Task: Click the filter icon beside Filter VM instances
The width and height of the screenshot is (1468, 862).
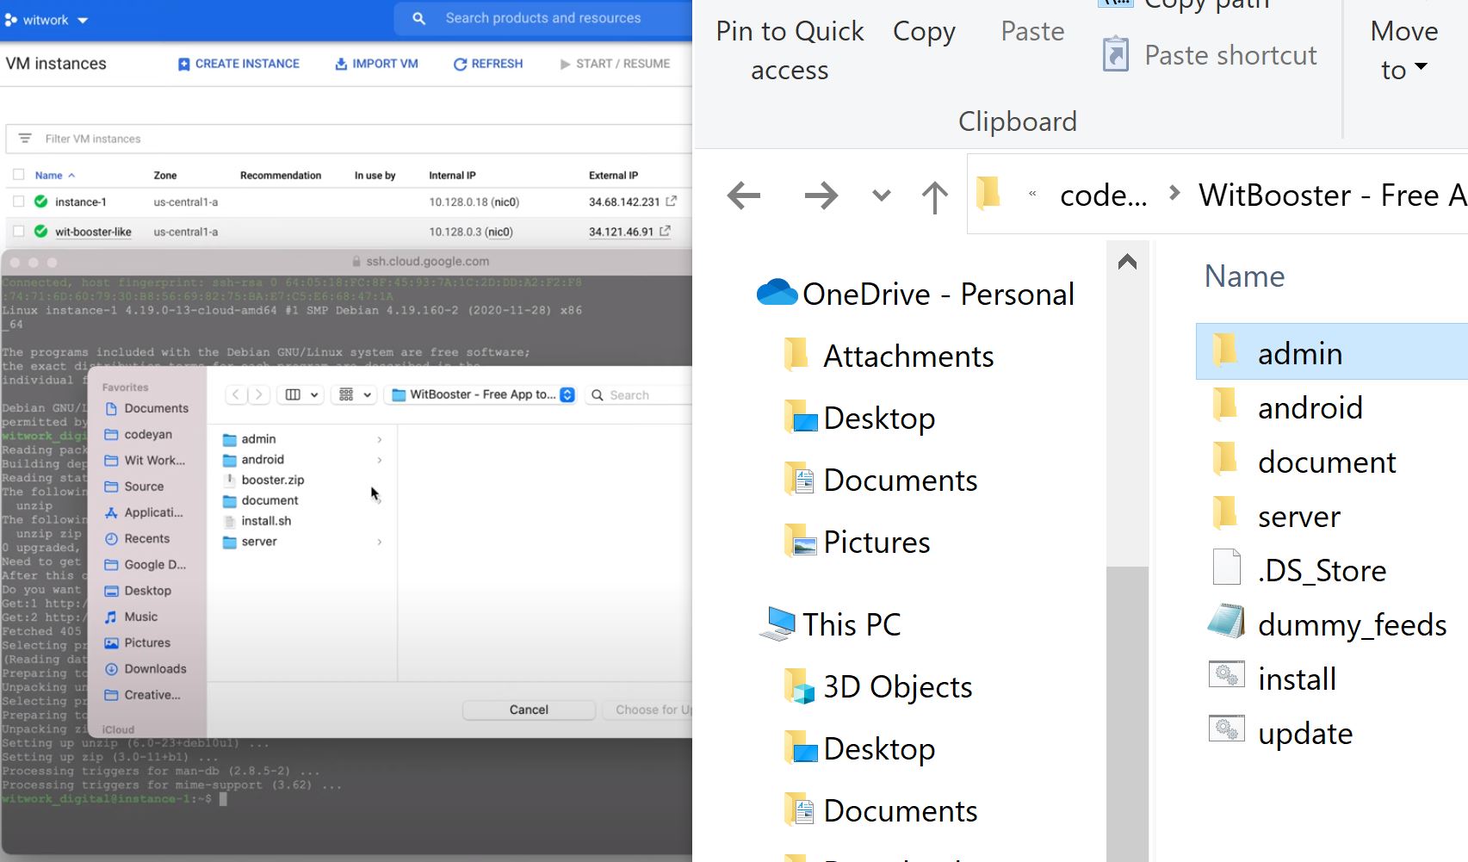Action: (x=25, y=139)
